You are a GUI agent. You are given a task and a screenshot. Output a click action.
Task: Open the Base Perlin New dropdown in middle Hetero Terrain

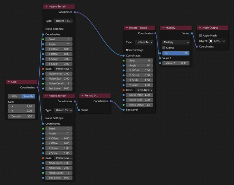coord(144,90)
